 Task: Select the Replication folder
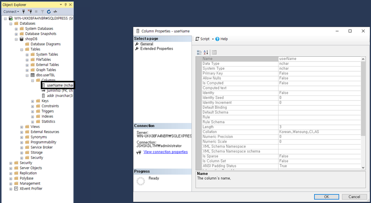click(x=28, y=173)
